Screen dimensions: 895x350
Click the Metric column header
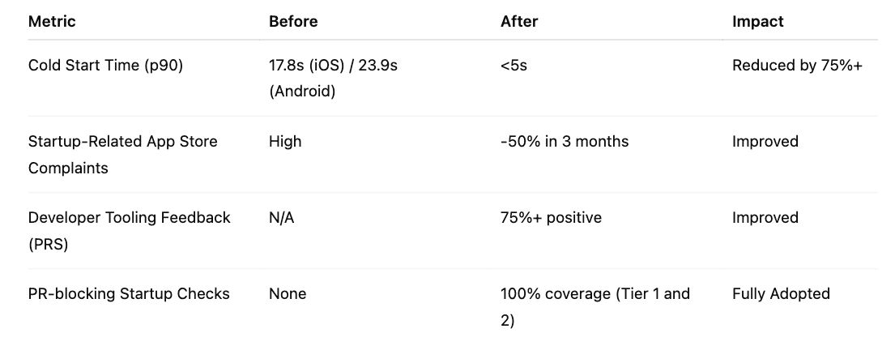tap(52, 21)
